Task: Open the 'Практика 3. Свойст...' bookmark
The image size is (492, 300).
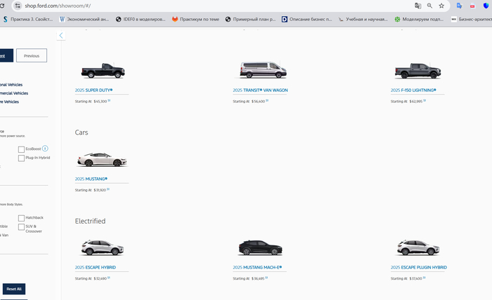Action: pos(28,19)
